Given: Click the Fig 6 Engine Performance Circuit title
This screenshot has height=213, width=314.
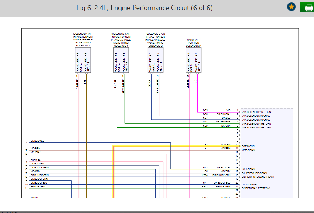Looking at the screenshot, I should point(145,8).
